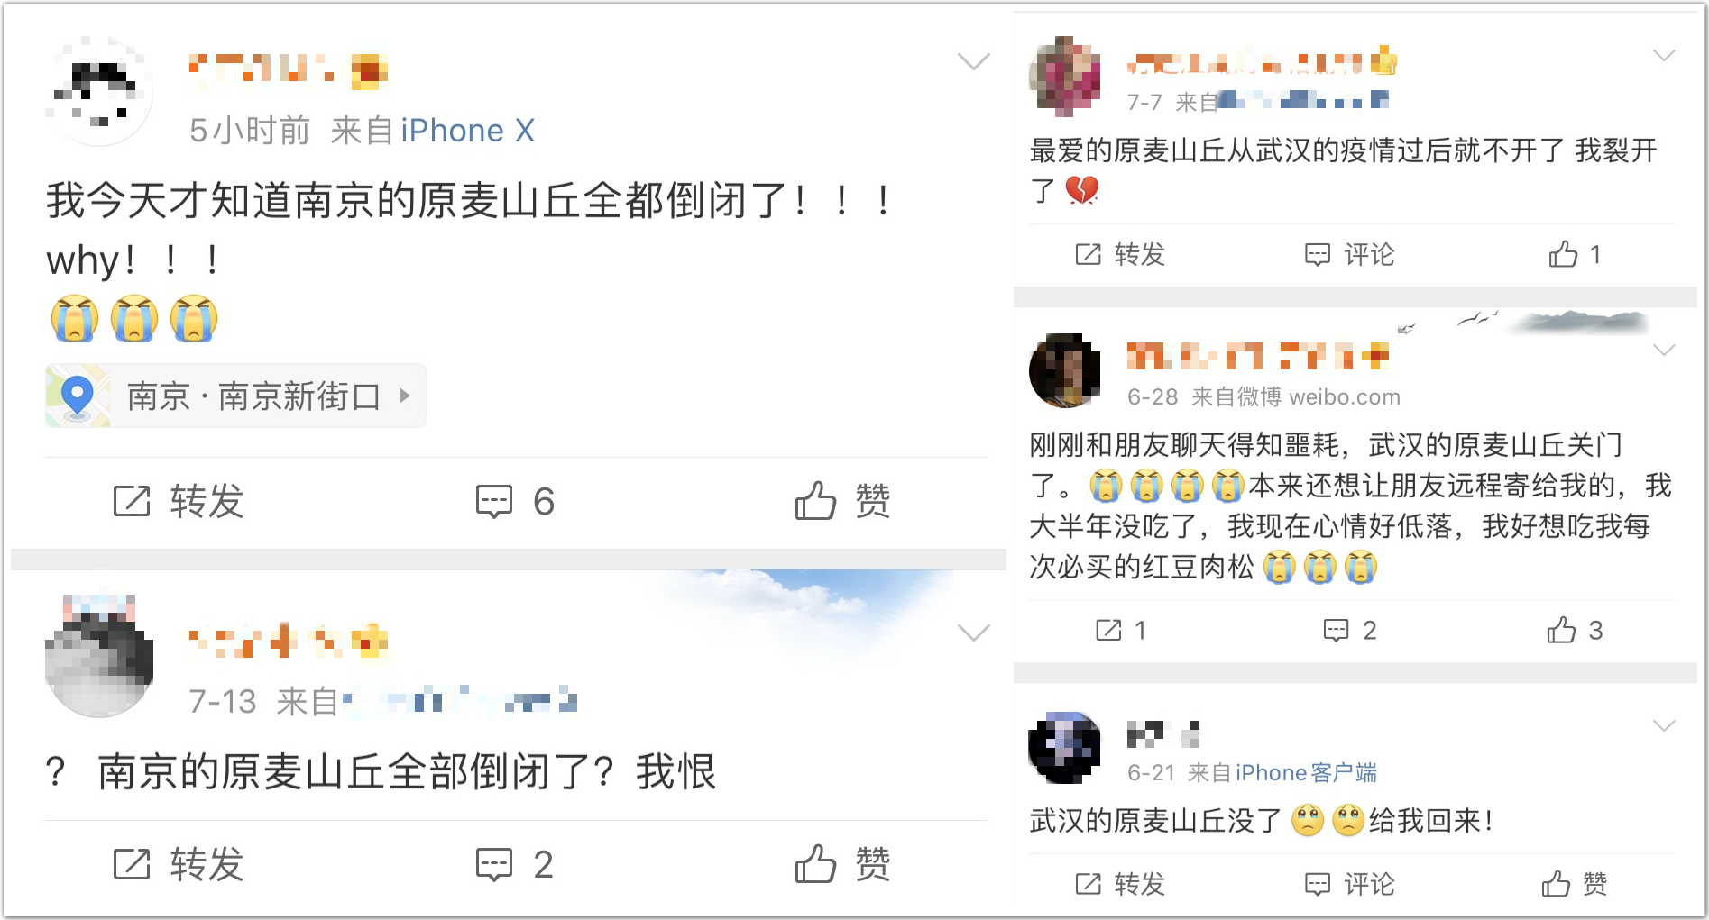Viewport: 1709px width, 920px height.
Task: Click the iPhone X source link
Action: click(x=467, y=131)
